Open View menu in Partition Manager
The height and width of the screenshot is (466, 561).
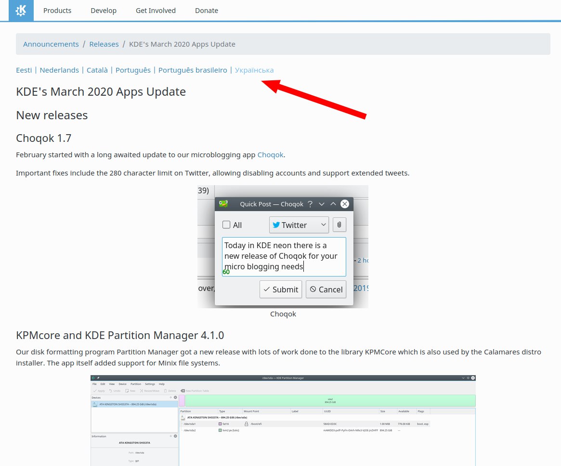click(112, 384)
